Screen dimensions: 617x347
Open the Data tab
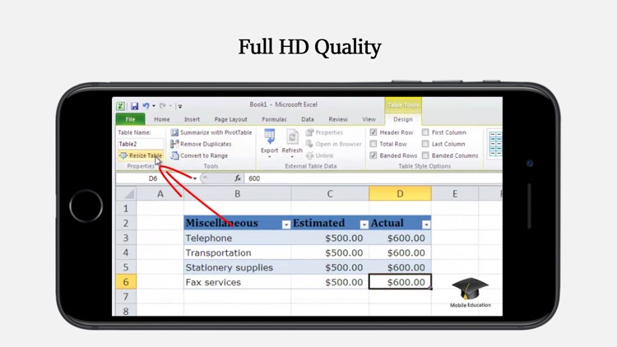[x=308, y=119]
